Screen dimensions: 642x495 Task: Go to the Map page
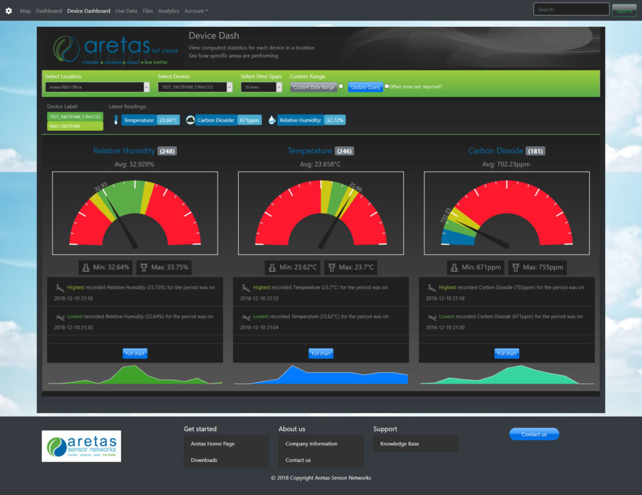(25, 11)
